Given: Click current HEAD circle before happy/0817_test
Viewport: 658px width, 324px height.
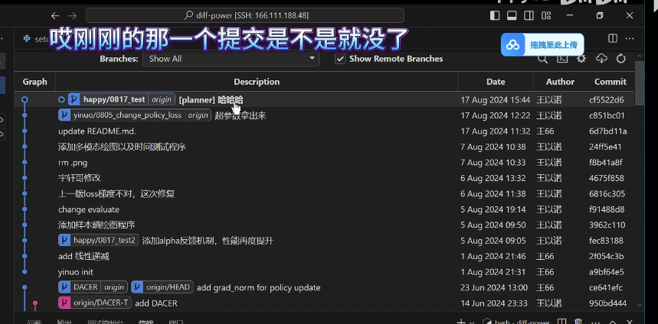Looking at the screenshot, I should click(61, 99).
